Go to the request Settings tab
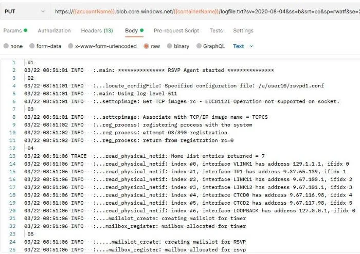This screenshot has height=254, width=360. [x=243, y=31]
